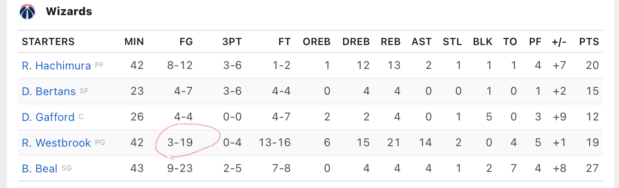The height and width of the screenshot is (188, 619).
Task: Click Hachimura's 8-12 field goal cell
Action: pos(180,66)
